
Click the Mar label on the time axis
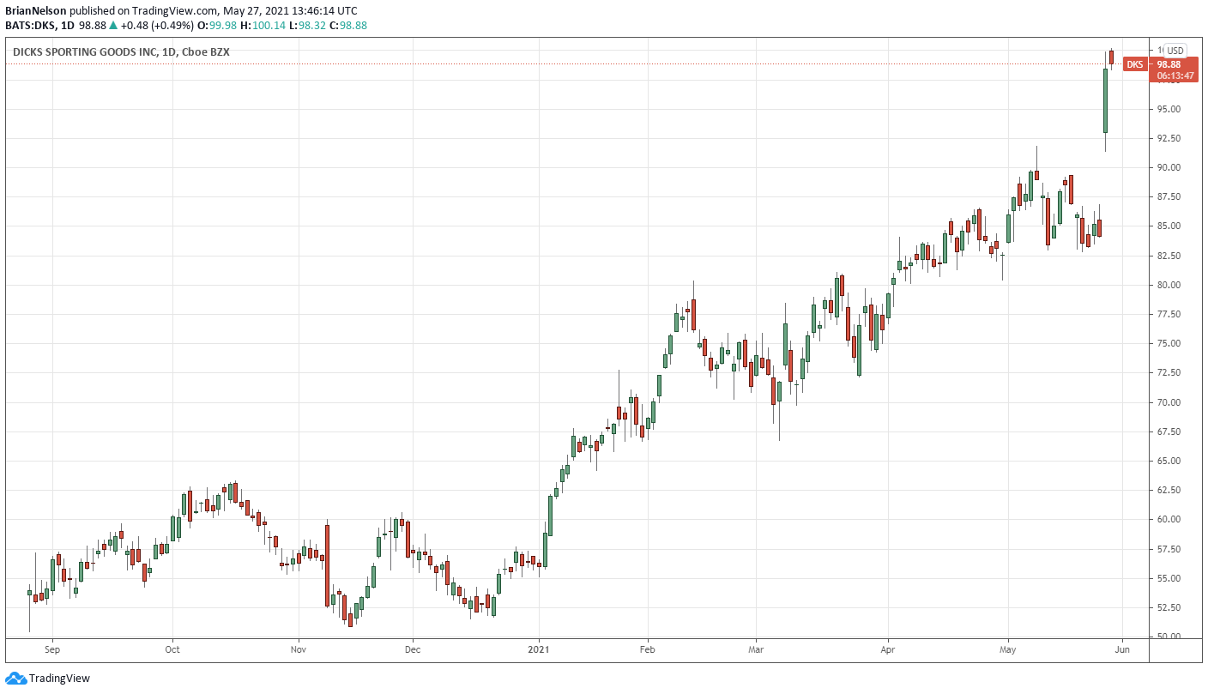pyautogui.click(x=756, y=650)
